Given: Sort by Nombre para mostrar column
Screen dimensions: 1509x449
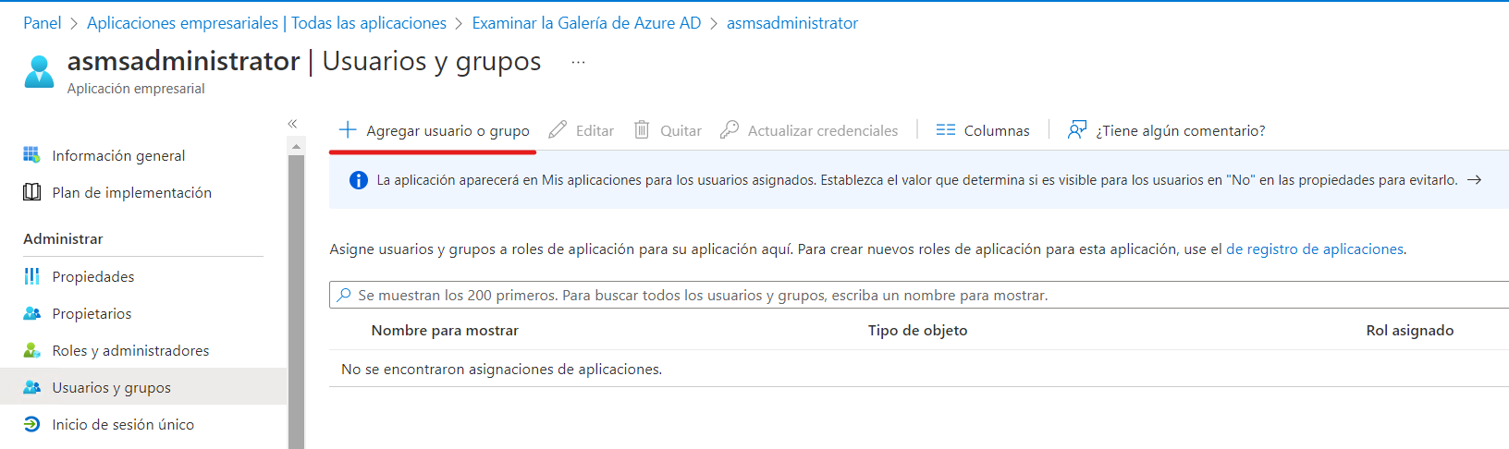Looking at the screenshot, I should [x=445, y=330].
